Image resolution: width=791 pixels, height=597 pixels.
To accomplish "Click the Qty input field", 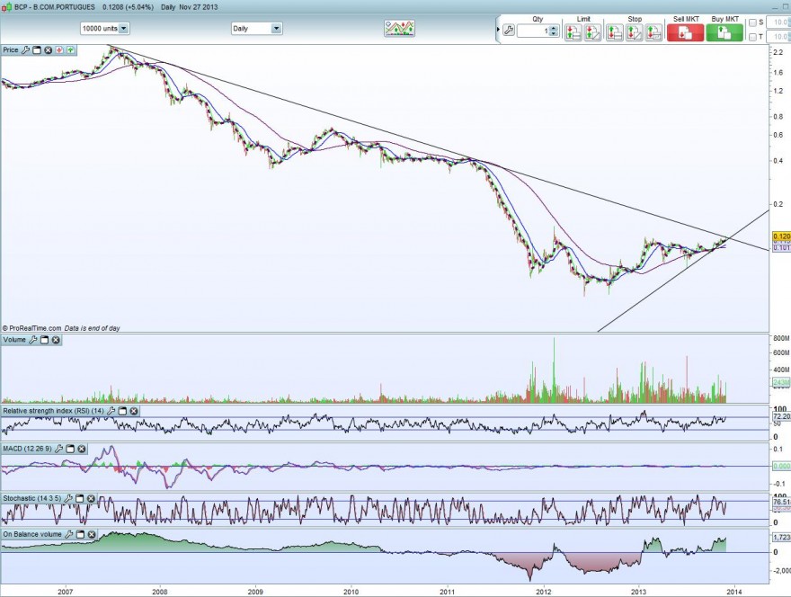I will [x=533, y=31].
